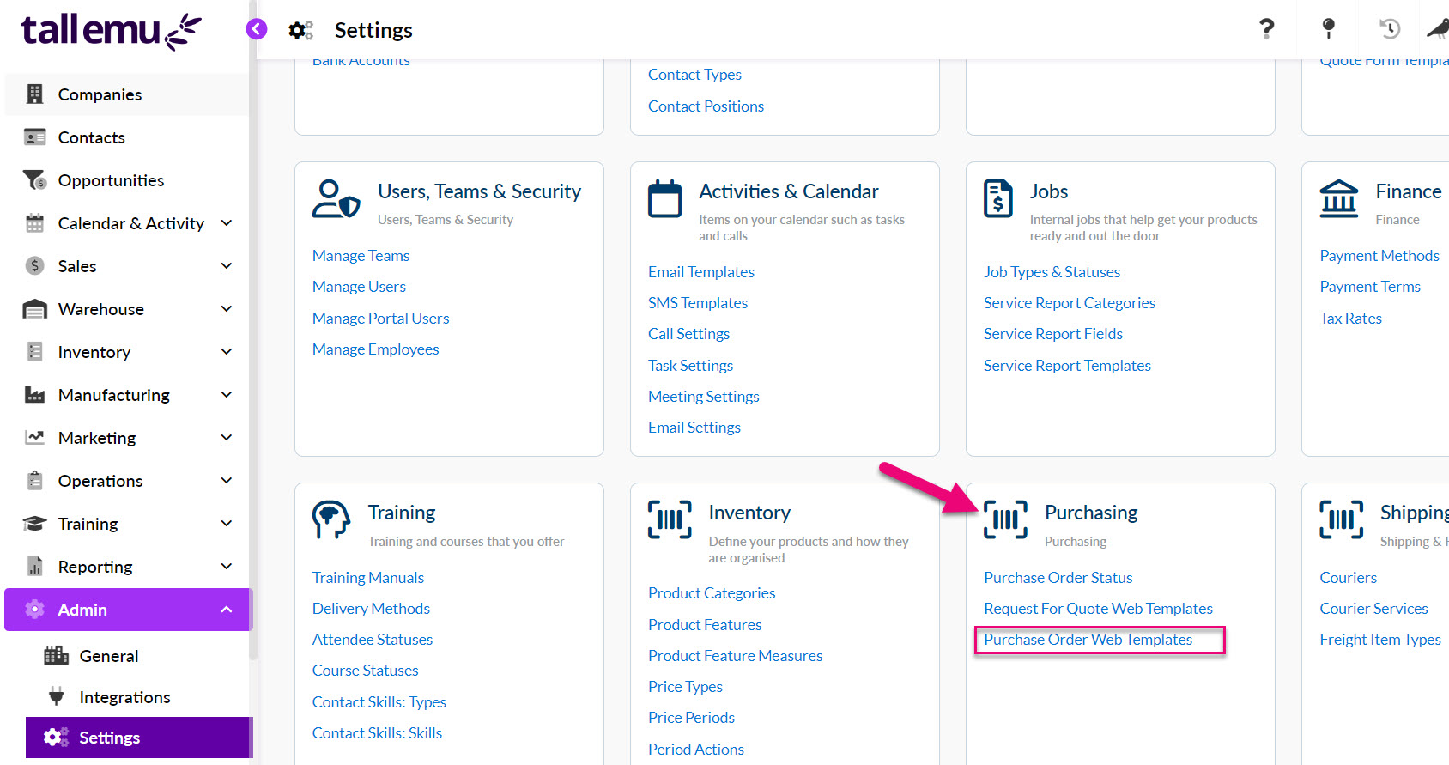Click the location pin icon in header
Screen dimensions: 1449x765
pyautogui.click(x=1328, y=29)
